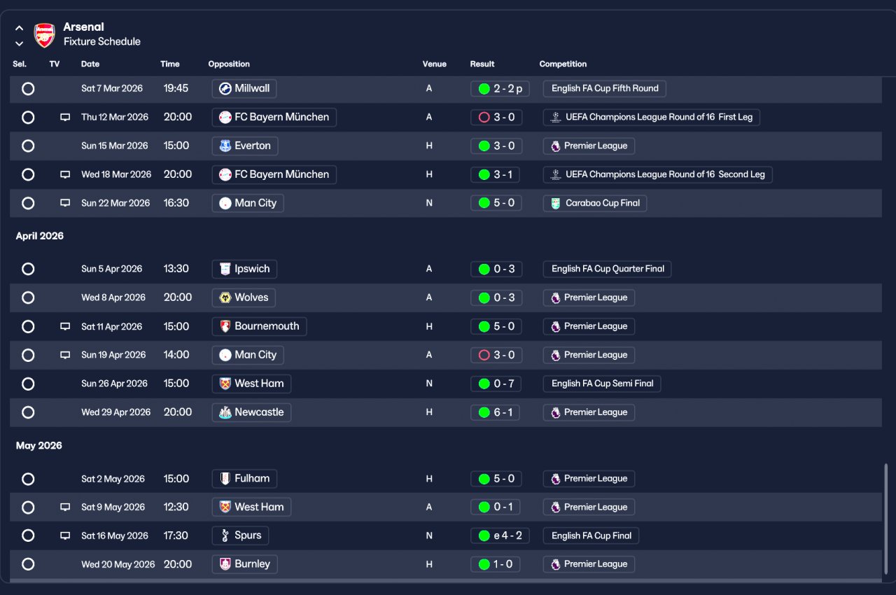Click the Arsenal club crest icon
This screenshot has width=896, height=595.
click(x=45, y=35)
